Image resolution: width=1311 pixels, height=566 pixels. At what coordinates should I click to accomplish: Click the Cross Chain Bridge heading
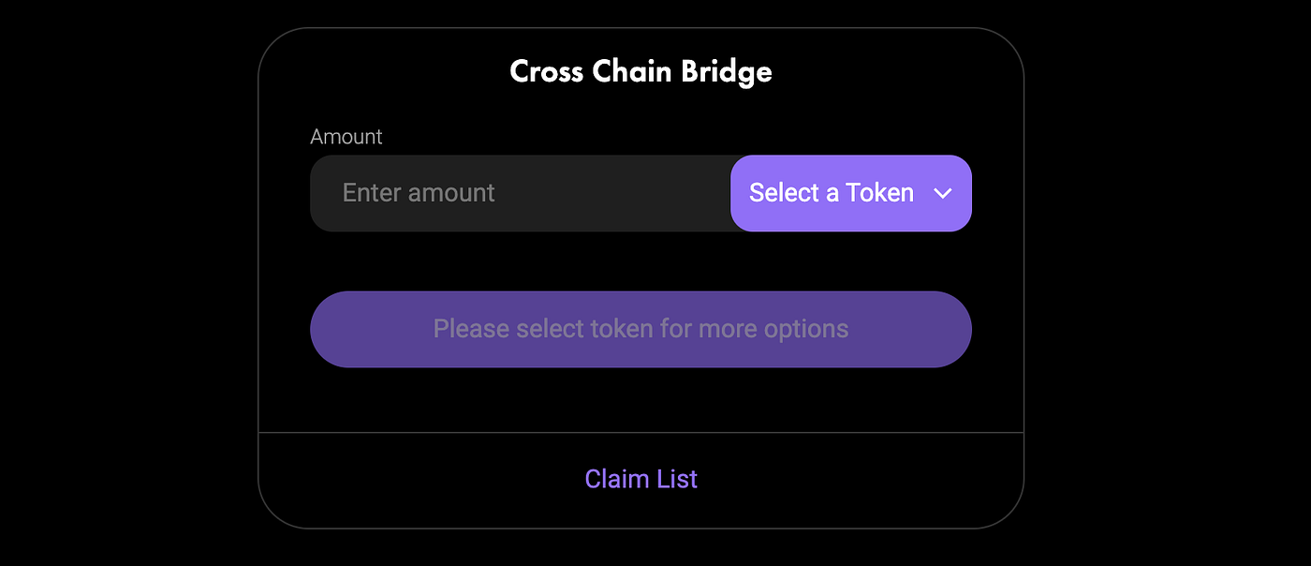click(641, 71)
